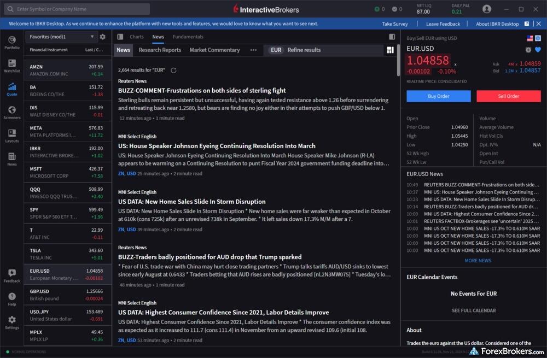
Task: Click the Buy Order button
Action: tap(438, 96)
